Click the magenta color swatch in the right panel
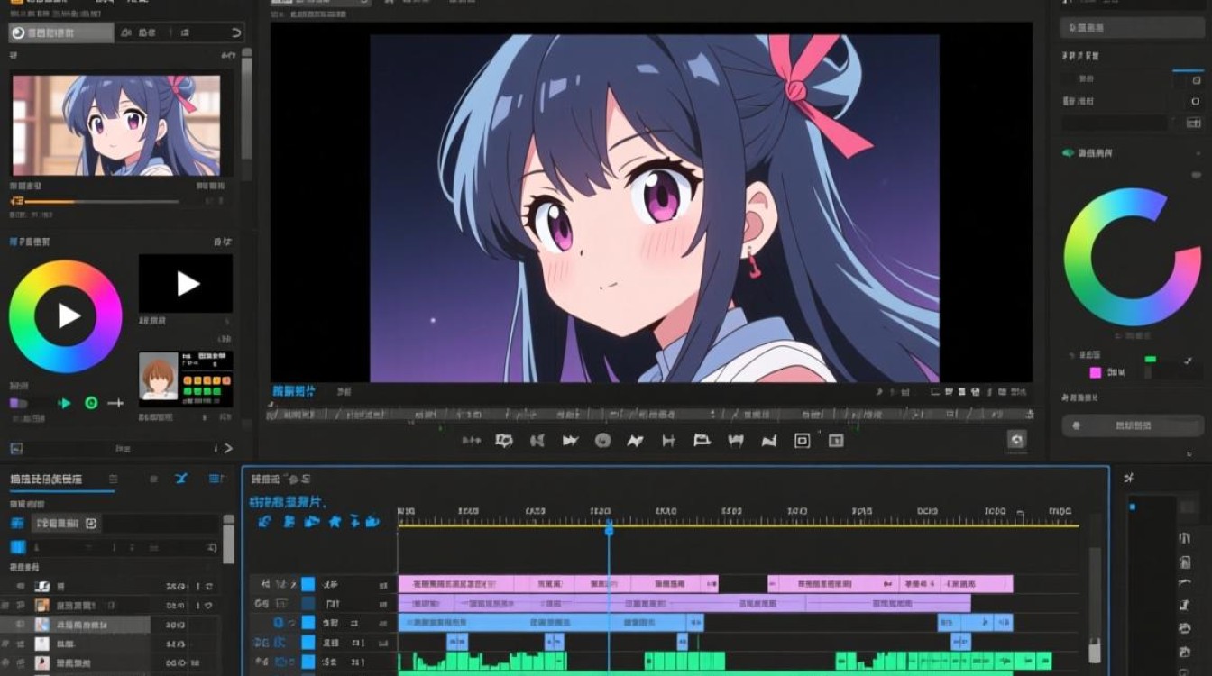1212x676 pixels. (1095, 372)
